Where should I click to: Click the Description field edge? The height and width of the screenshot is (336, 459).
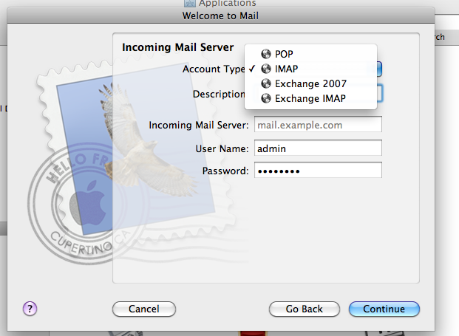pyautogui.click(x=380, y=94)
